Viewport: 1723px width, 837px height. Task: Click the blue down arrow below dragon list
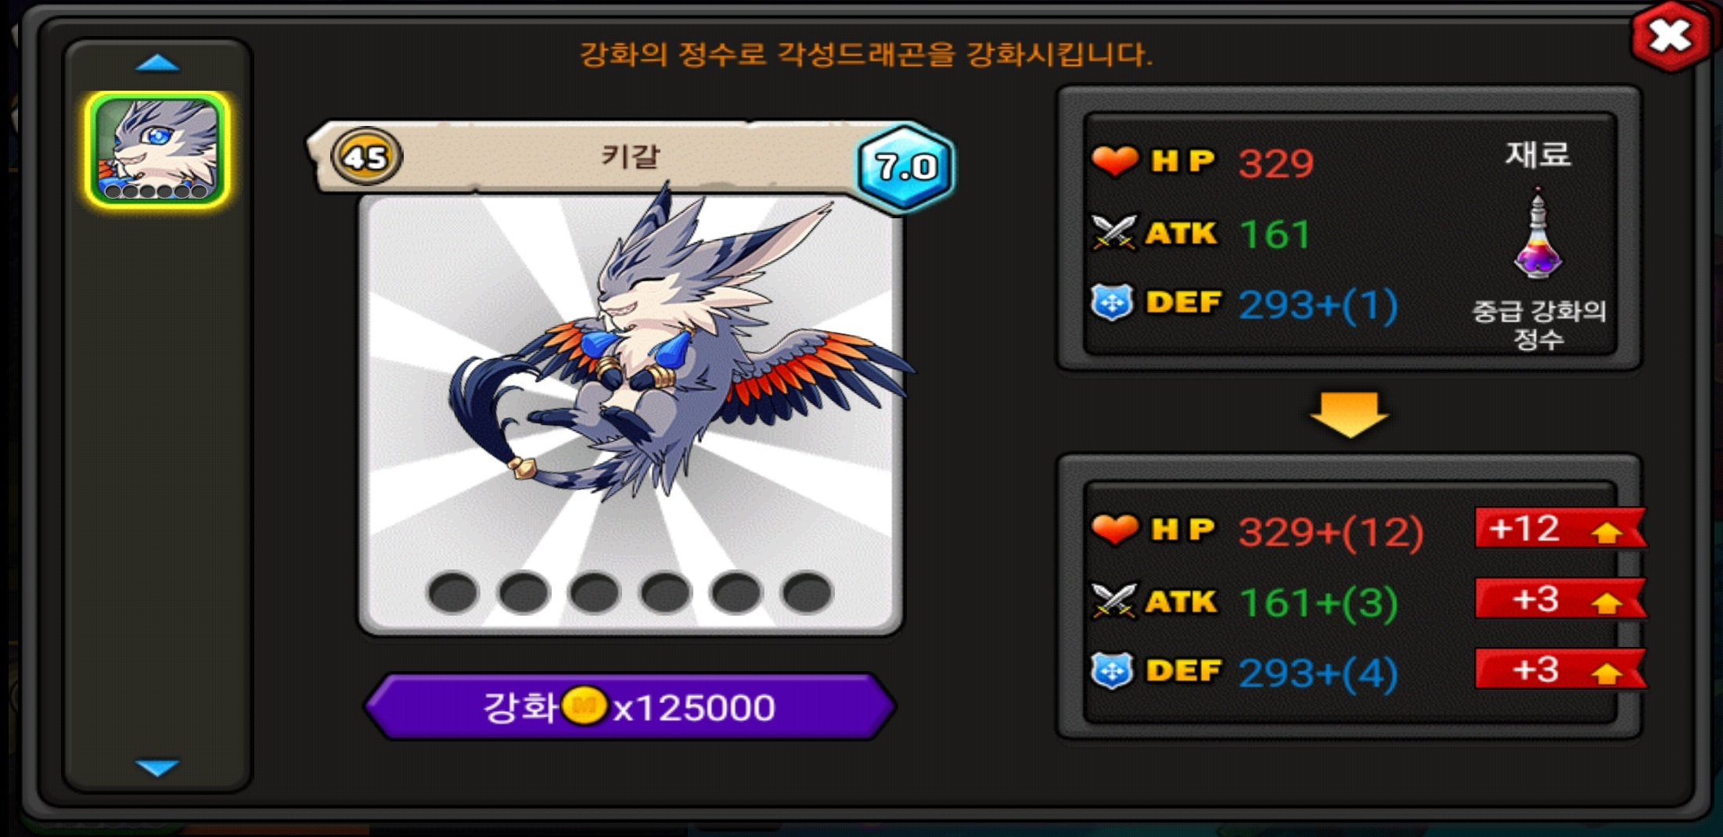157,767
